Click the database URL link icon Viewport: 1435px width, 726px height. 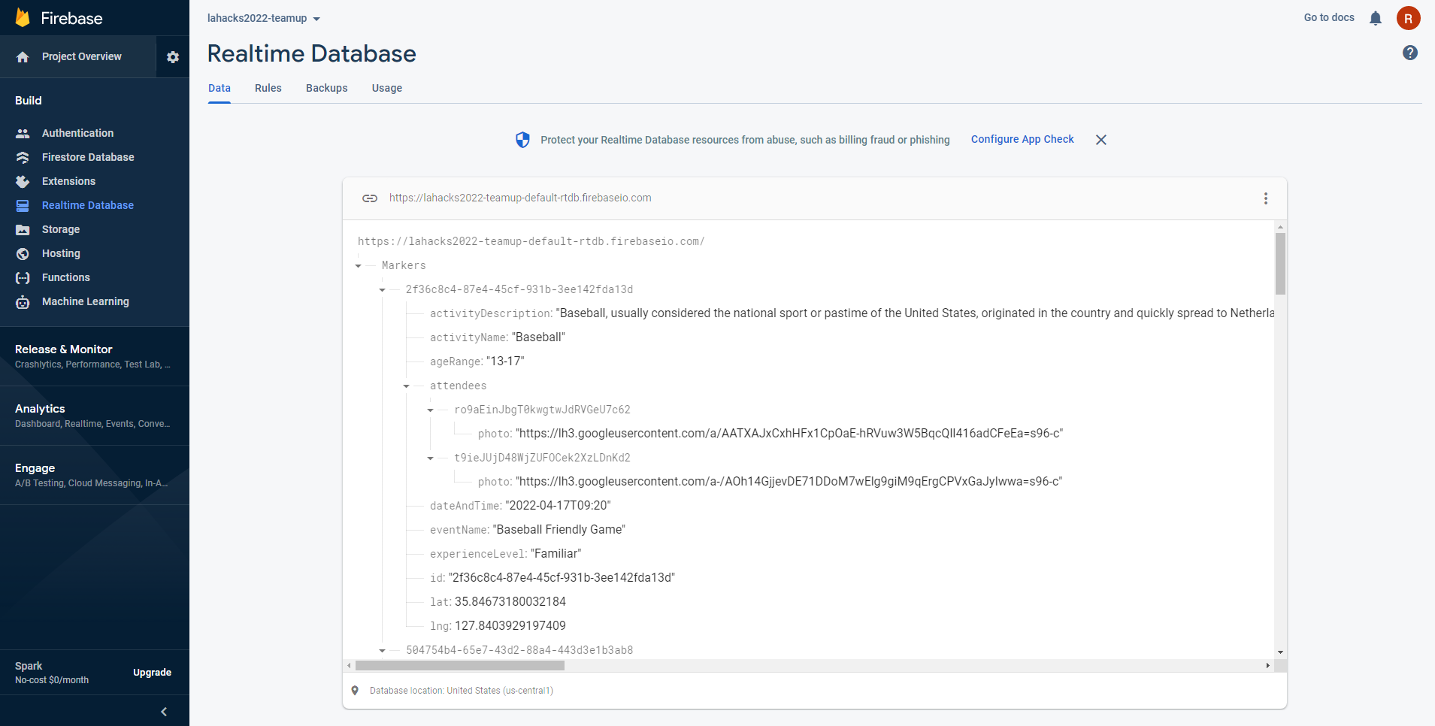pos(370,198)
